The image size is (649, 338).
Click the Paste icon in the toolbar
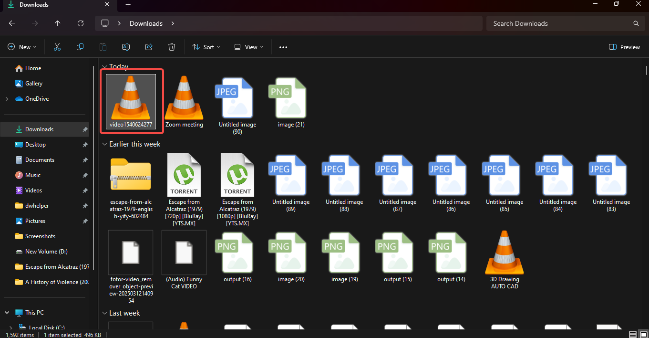[103, 47]
